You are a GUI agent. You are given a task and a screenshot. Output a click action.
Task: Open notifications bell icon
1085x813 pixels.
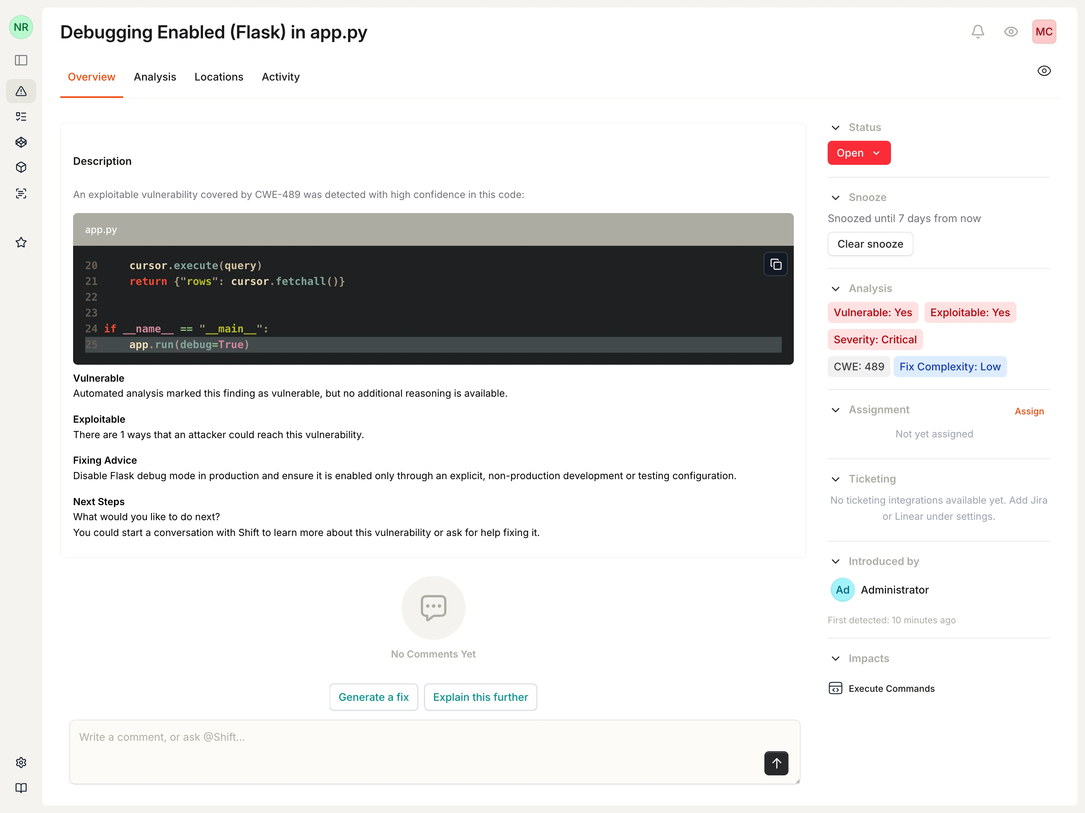(978, 32)
